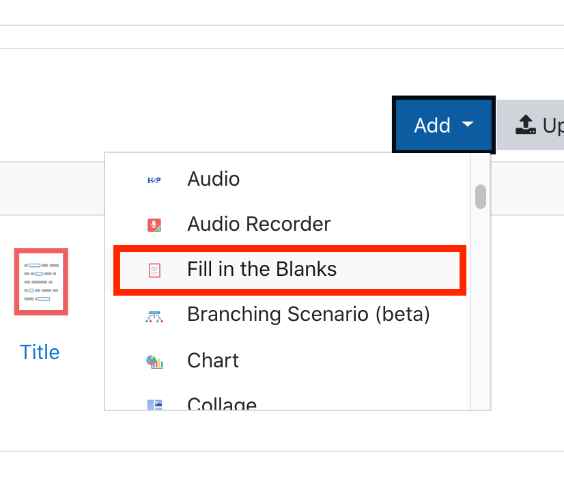This screenshot has width=564, height=493.
Task: Click the caret arrow on Add
Action: click(x=468, y=124)
